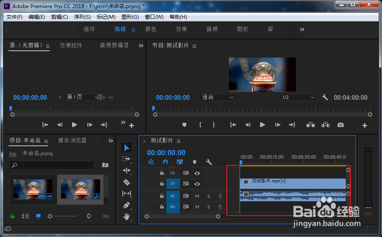This screenshot has width=382, height=237.
Task: Toggle lock on A1 track
Action: (162, 196)
